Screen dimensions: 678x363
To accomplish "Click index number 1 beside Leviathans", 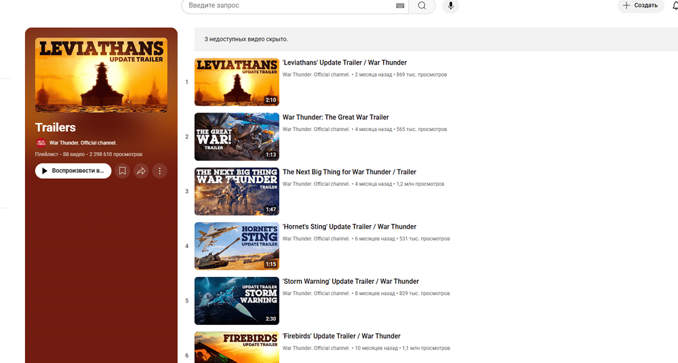I will point(187,82).
